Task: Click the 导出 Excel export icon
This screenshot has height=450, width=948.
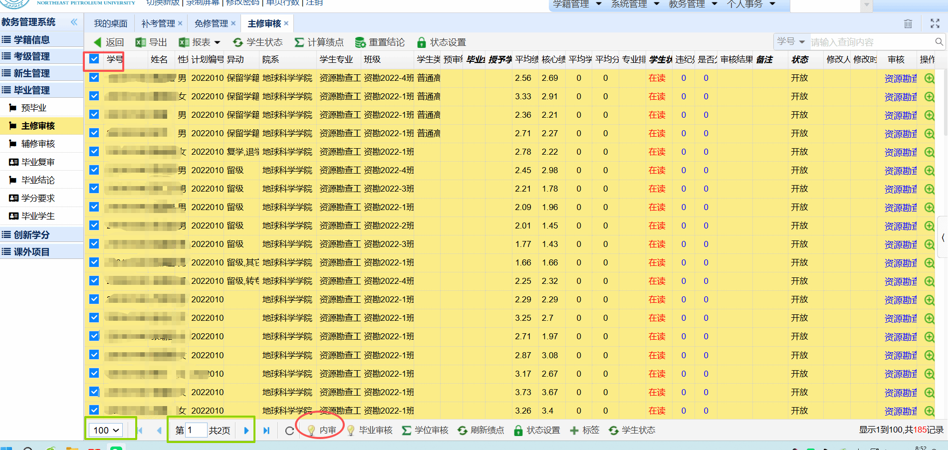Action: pyautogui.click(x=141, y=42)
